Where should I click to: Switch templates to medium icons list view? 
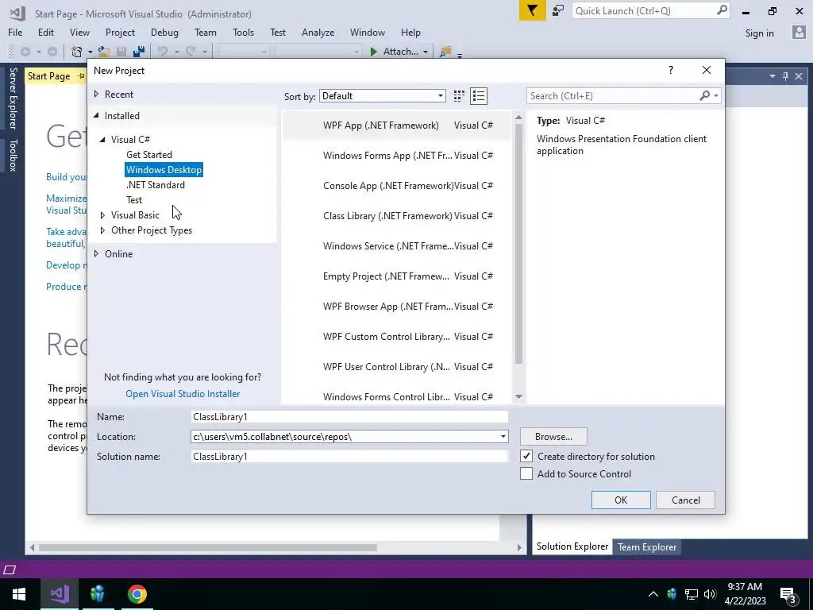coord(479,96)
